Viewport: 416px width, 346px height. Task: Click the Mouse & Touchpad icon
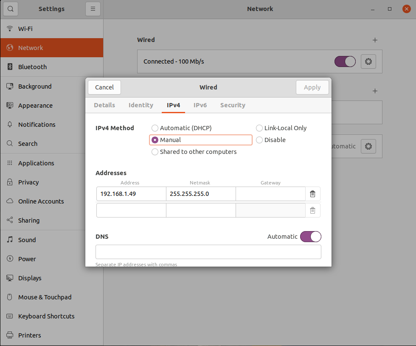pos(10,297)
